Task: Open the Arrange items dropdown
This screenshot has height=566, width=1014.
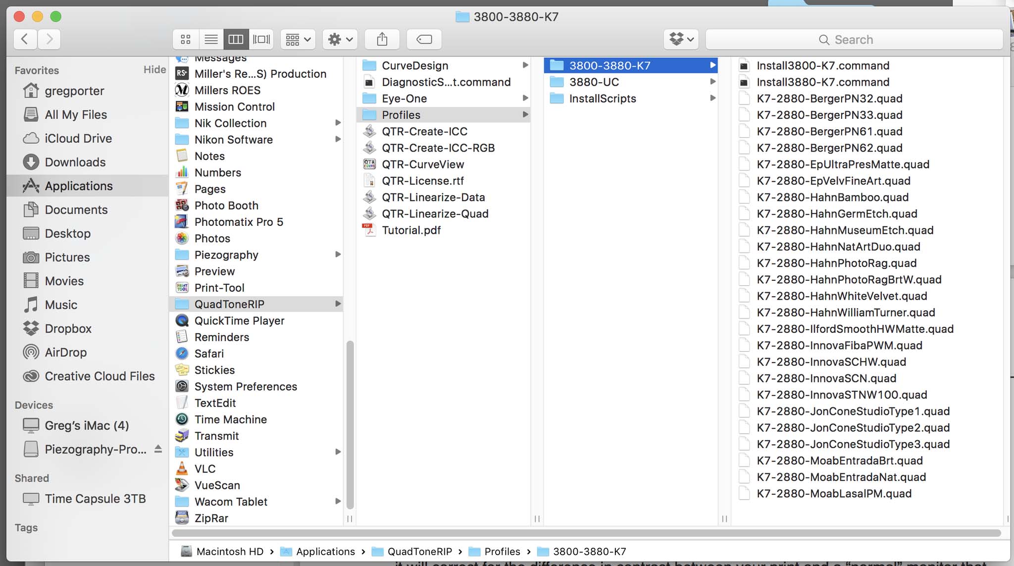Action: coord(298,39)
